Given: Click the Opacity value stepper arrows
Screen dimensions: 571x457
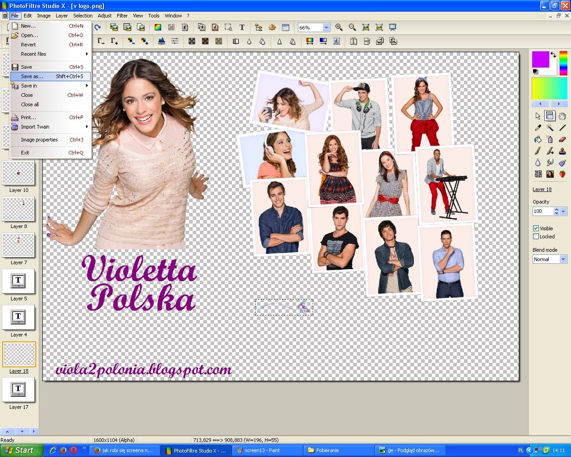Looking at the screenshot, I should point(556,211).
